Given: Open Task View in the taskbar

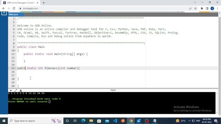Looking at the screenshot, I should tap(75, 121).
